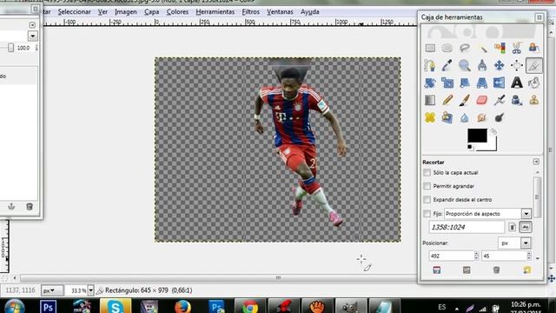The height and width of the screenshot is (313, 556).
Task: Select the Eraser tool
Action: tap(482, 100)
